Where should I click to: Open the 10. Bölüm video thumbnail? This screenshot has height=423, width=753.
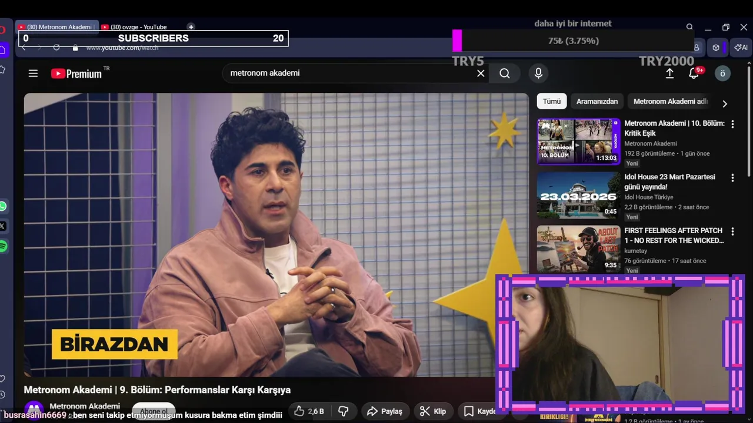pyautogui.click(x=578, y=142)
